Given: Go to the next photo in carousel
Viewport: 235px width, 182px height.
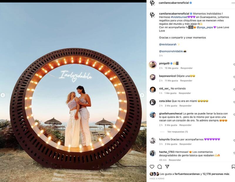Looking at the screenshot, I should 142,95.
